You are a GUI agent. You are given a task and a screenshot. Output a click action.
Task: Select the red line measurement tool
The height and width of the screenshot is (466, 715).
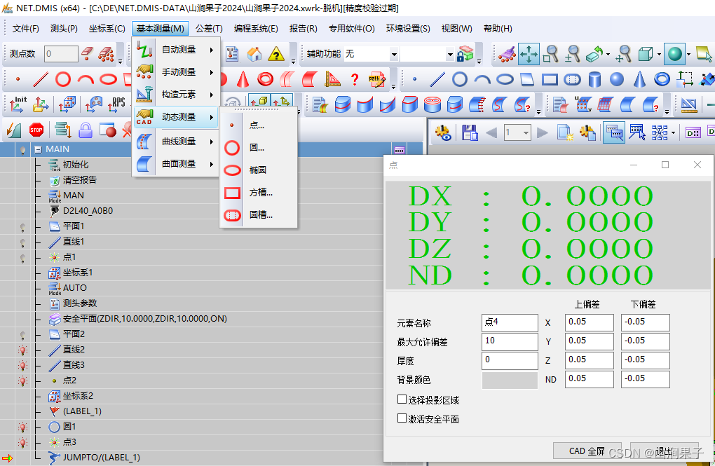[41, 79]
